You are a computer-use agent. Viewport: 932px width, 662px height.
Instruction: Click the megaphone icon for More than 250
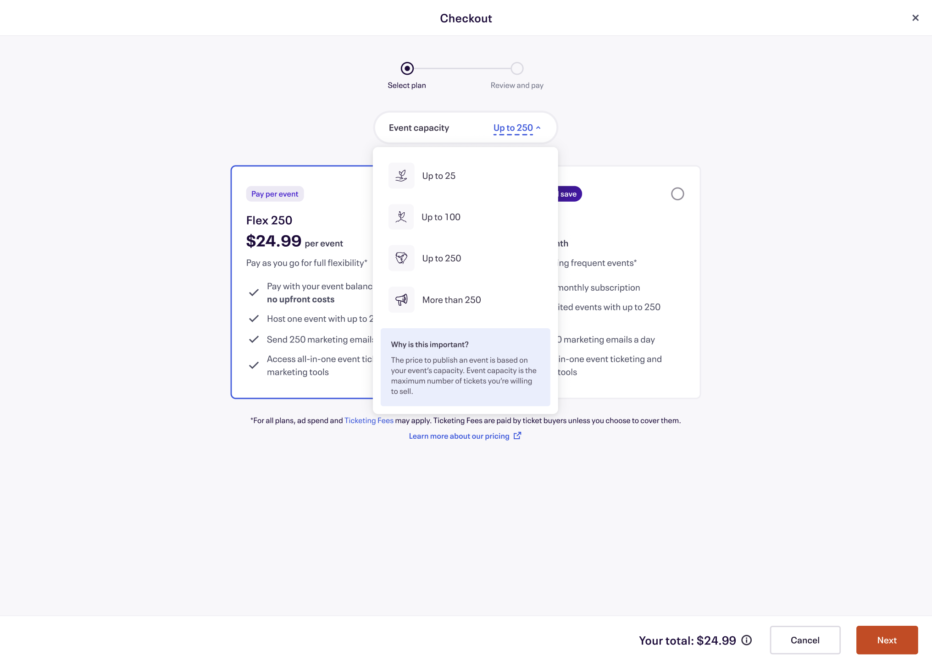pos(401,300)
